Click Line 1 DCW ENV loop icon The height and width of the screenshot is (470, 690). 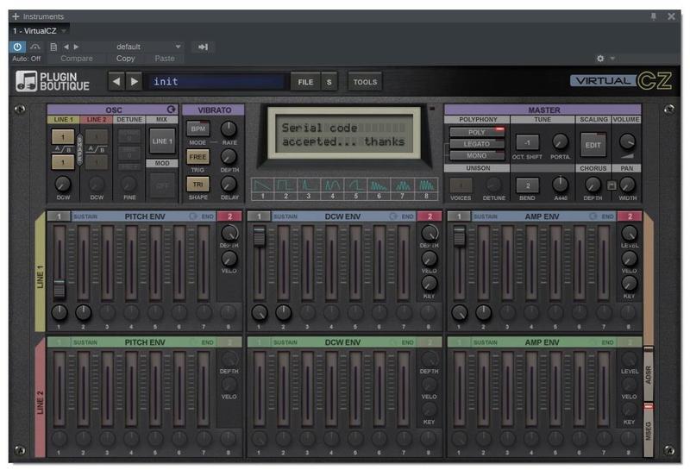click(x=393, y=216)
